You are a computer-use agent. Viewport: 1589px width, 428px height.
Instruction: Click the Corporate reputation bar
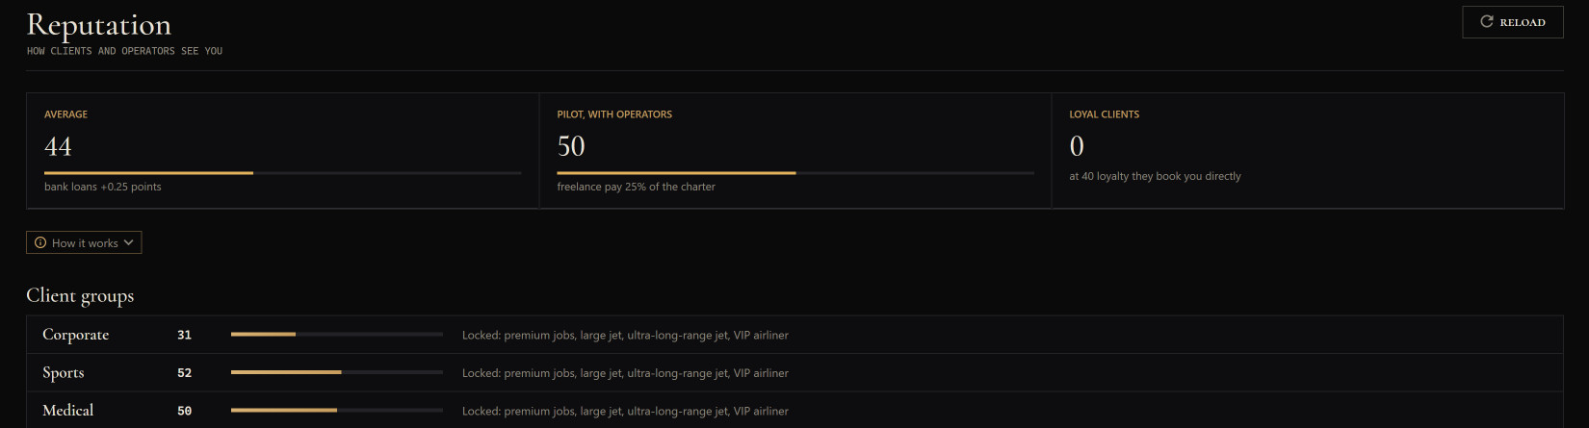pyautogui.click(x=337, y=334)
